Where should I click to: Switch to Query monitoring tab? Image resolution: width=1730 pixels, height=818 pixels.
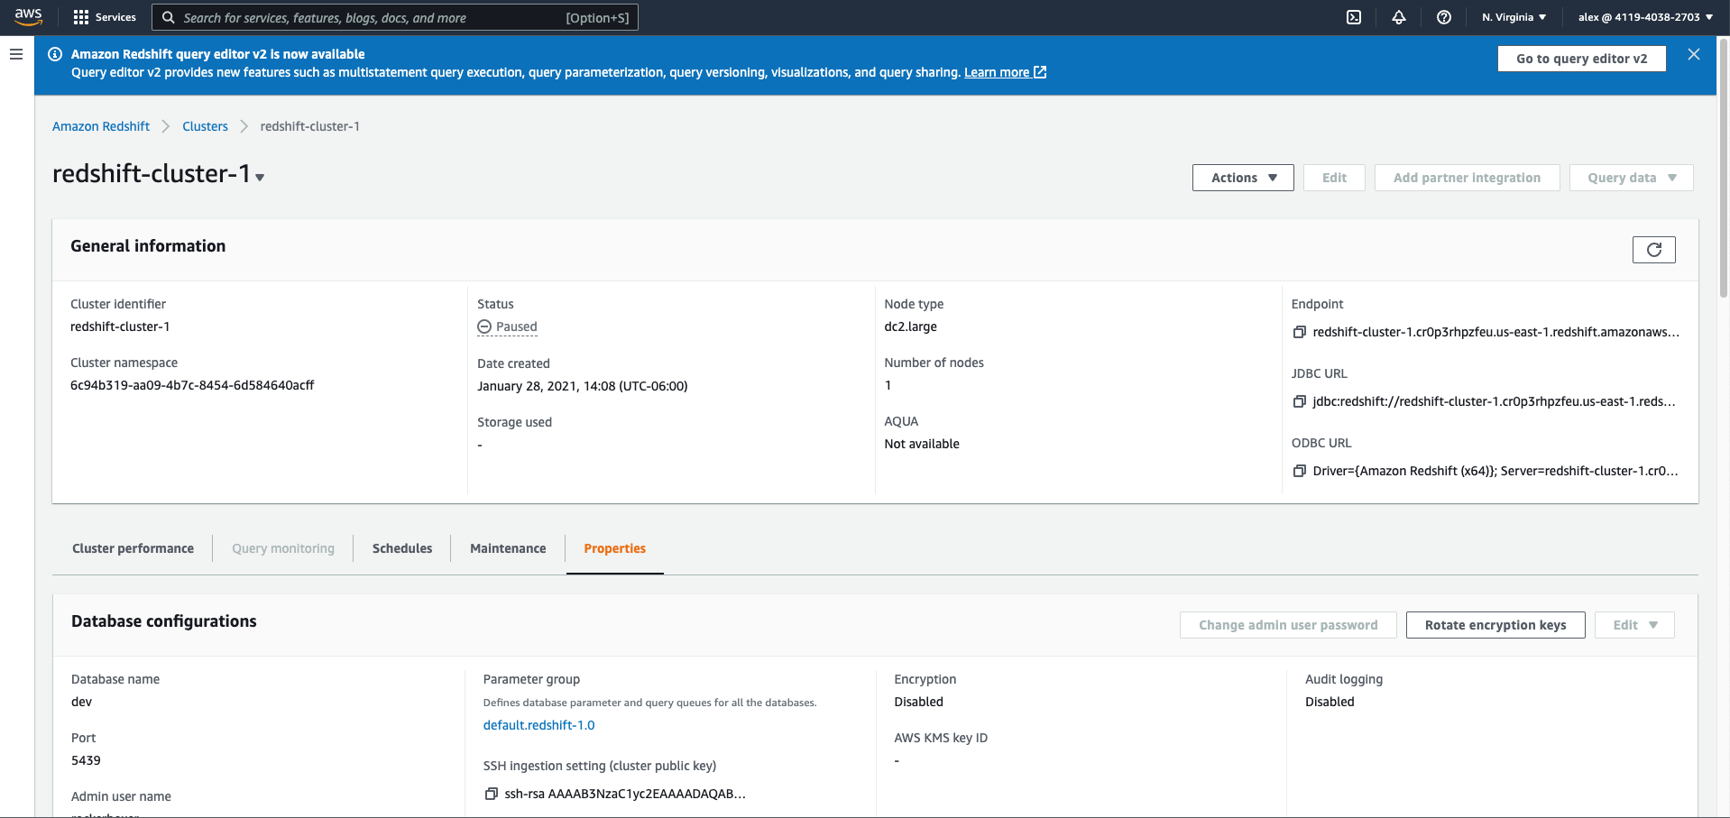tap(283, 548)
